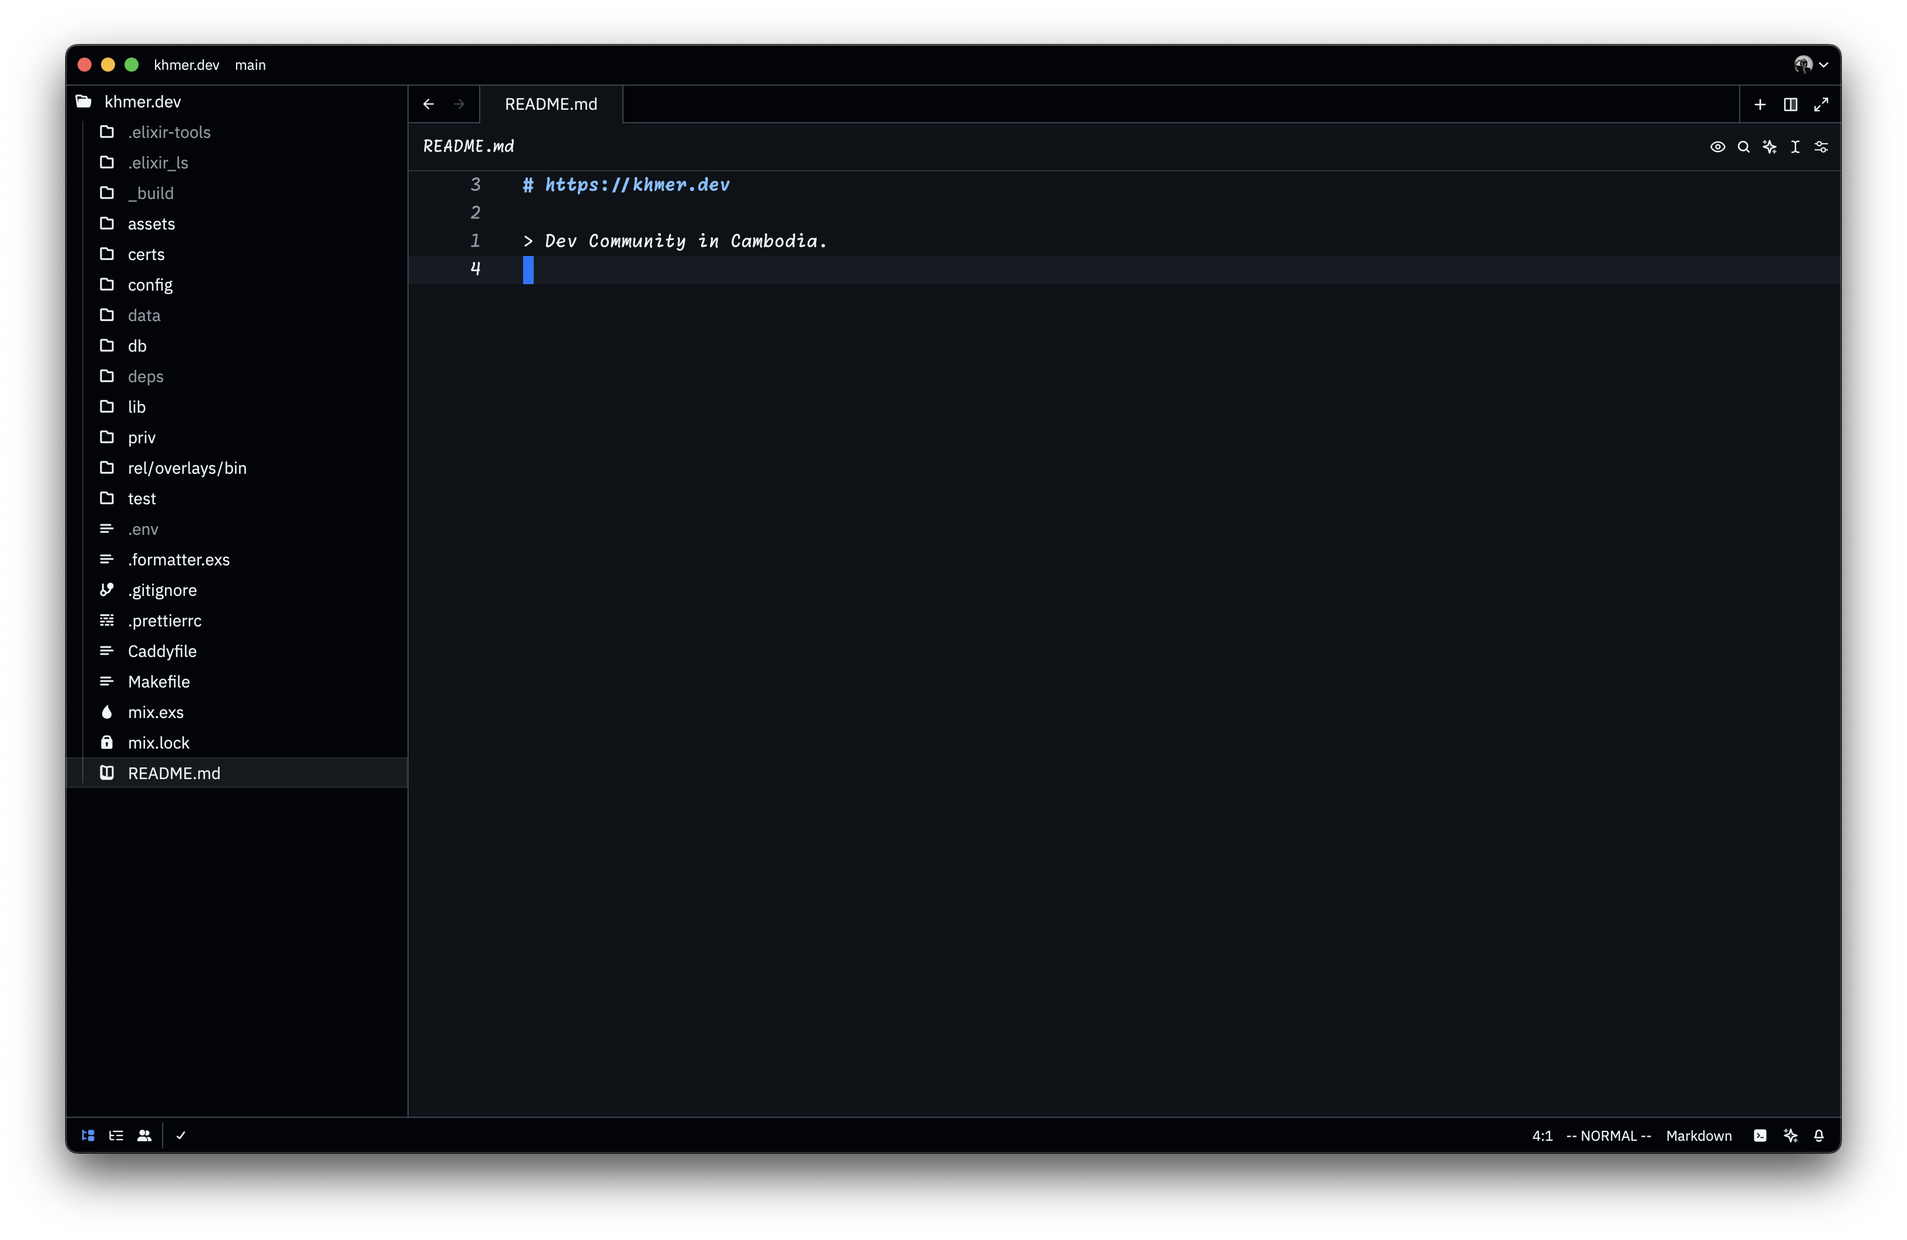Viewport: 1907px width, 1240px height.
Task: Open the Caddyfile
Action: 237,651
